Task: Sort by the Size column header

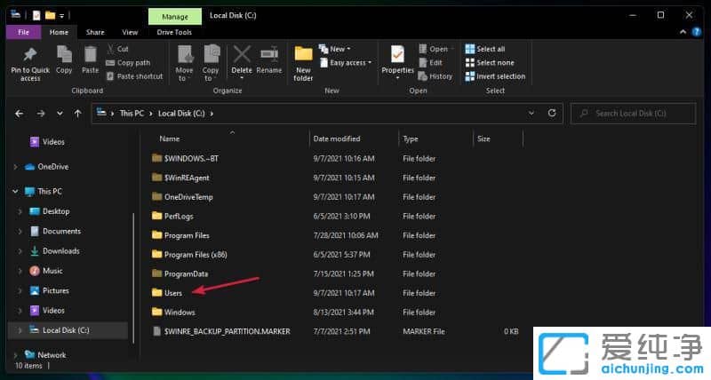Action: [x=483, y=139]
